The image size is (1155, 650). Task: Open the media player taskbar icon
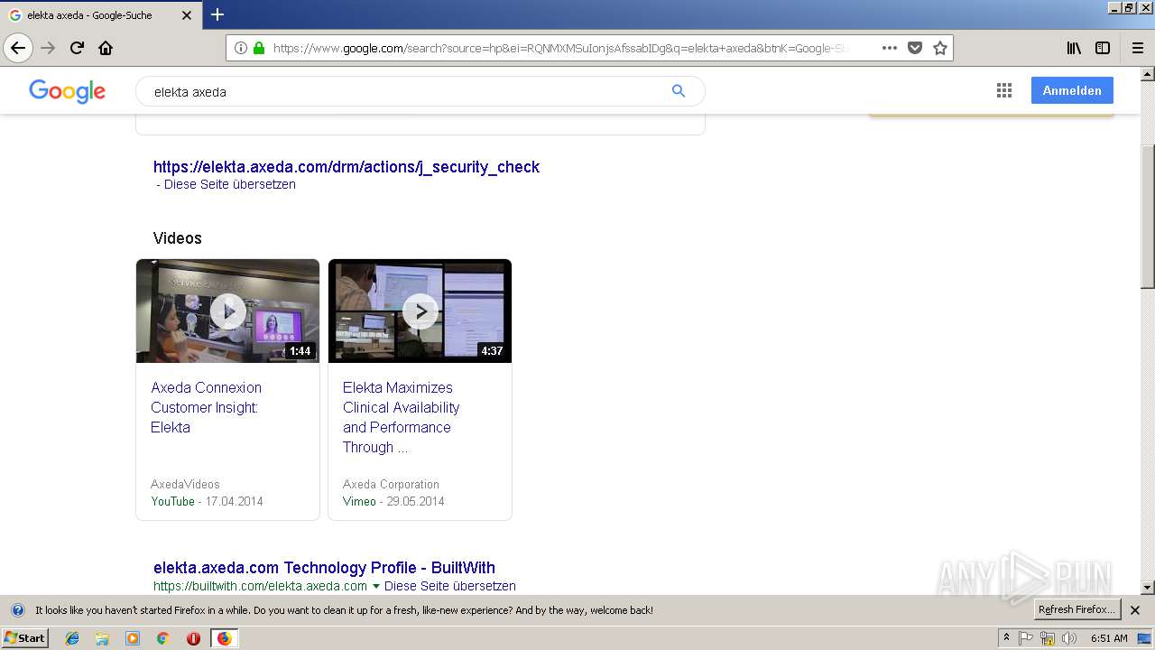133,638
